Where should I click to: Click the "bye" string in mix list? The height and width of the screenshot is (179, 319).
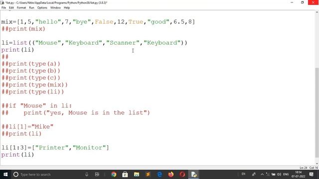[x=82, y=21]
